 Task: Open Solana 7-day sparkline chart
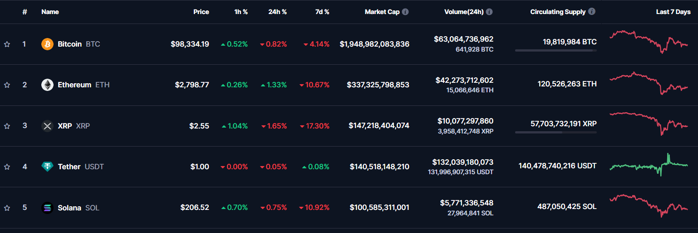click(649, 206)
